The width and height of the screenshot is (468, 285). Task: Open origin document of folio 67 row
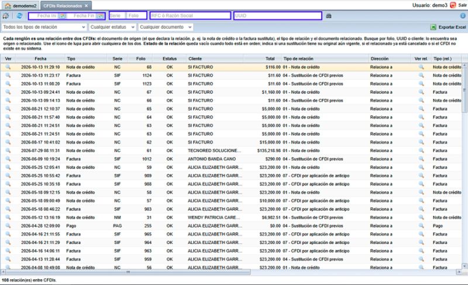click(x=8, y=92)
